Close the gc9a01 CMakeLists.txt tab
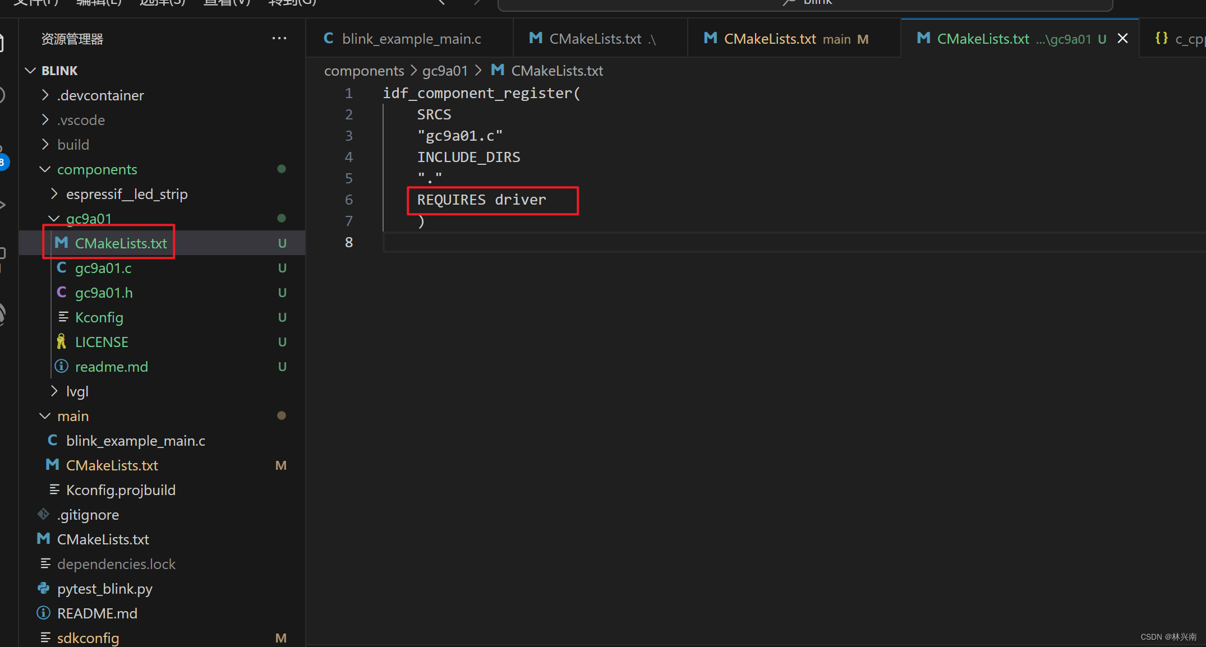The image size is (1206, 647). (1122, 39)
